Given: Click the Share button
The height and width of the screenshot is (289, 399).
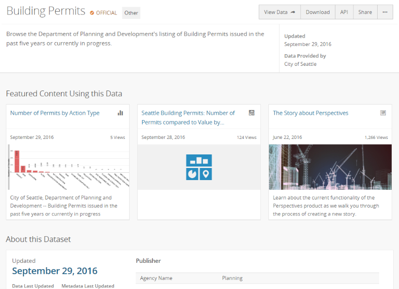Looking at the screenshot, I should (x=365, y=12).
